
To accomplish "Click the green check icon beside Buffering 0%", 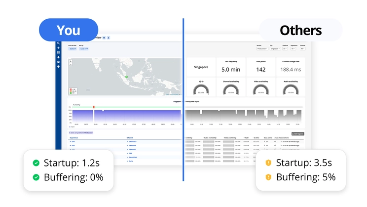I will (x=36, y=177).
